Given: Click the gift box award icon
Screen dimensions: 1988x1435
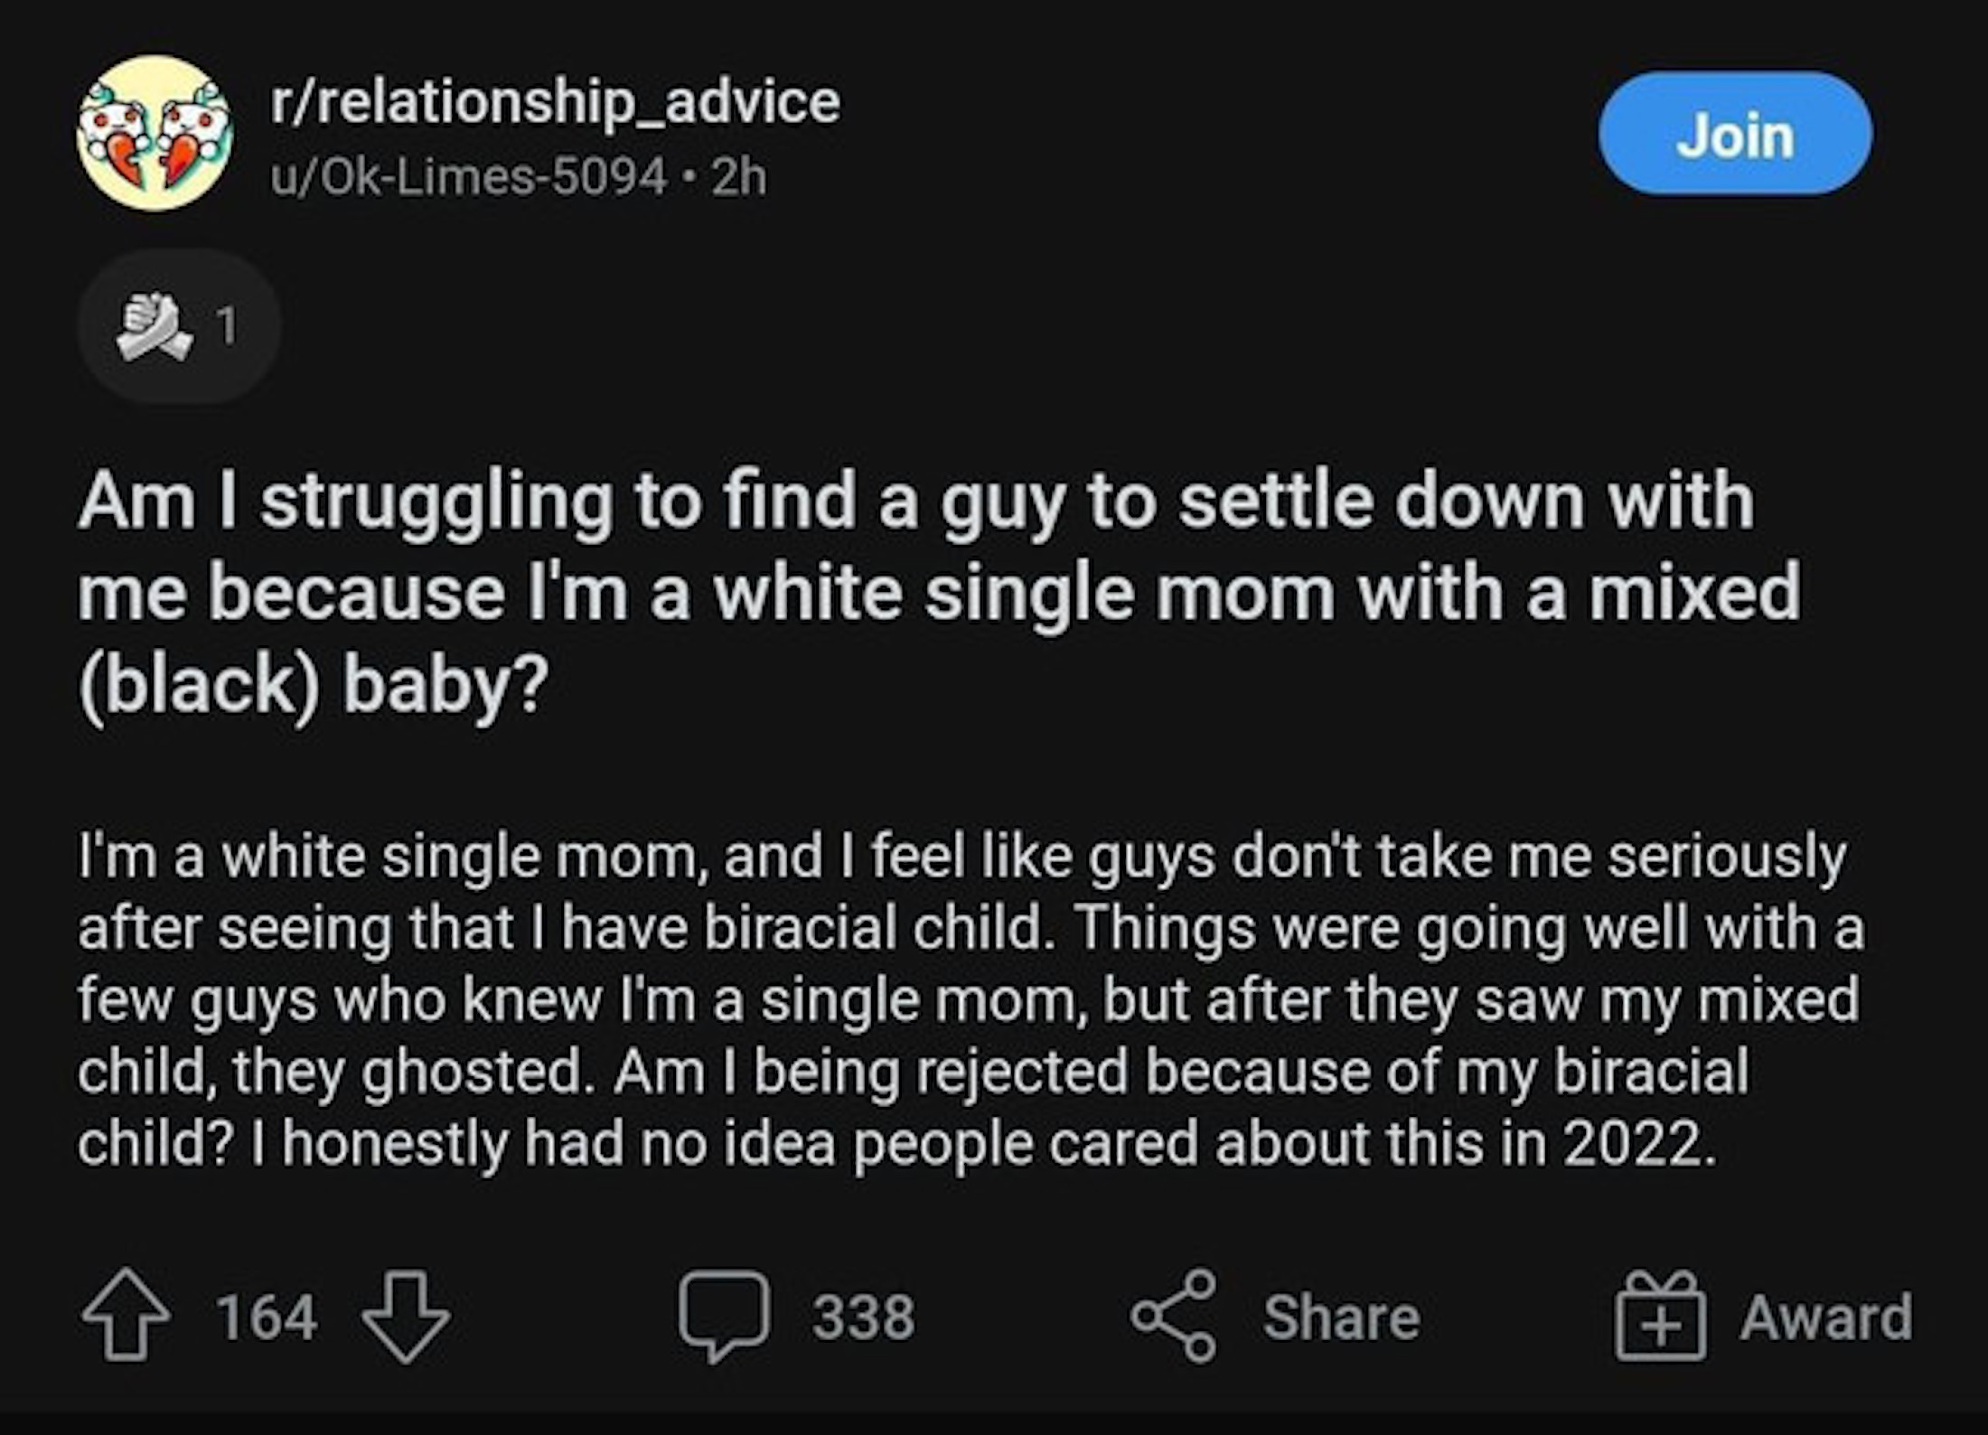Looking at the screenshot, I should point(1661,1317).
